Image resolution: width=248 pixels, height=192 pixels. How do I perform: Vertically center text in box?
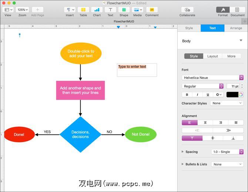(x=212, y=138)
